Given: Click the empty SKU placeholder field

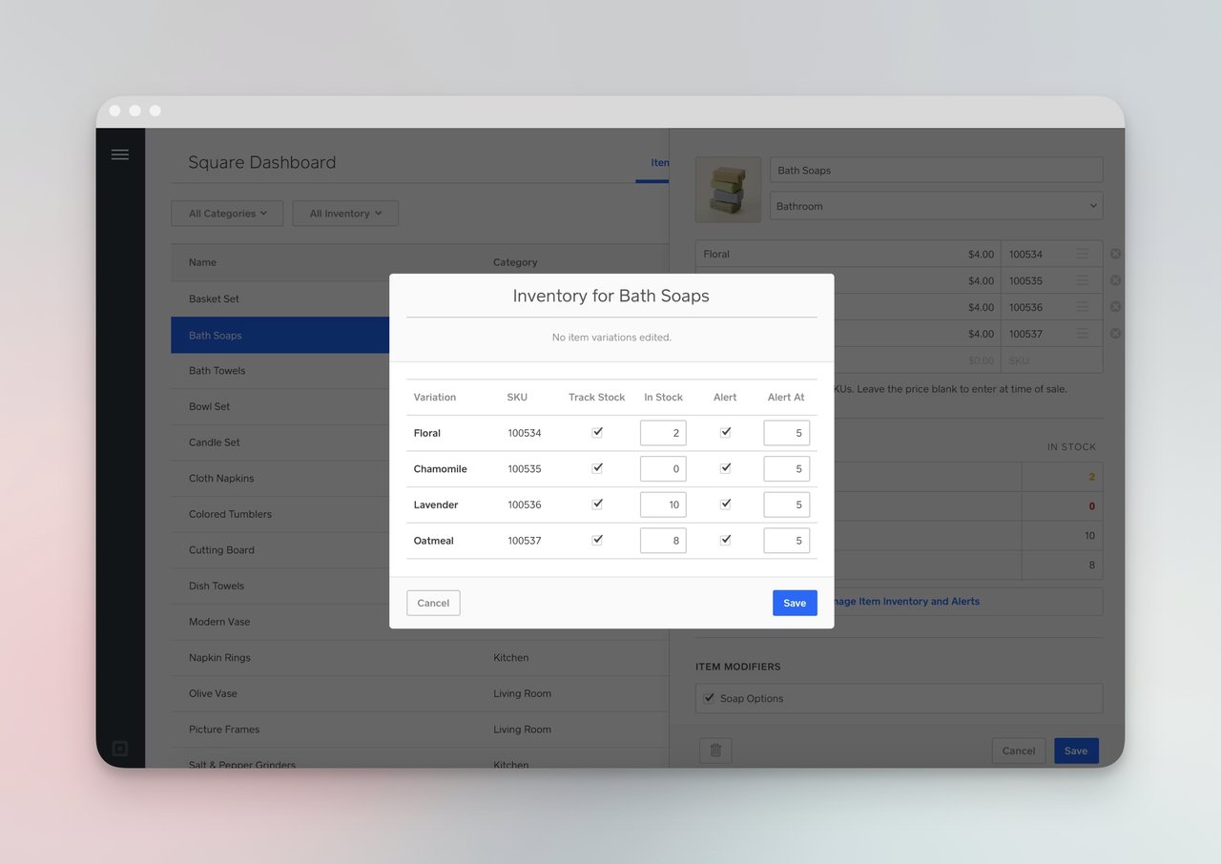Looking at the screenshot, I should tap(1051, 360).
